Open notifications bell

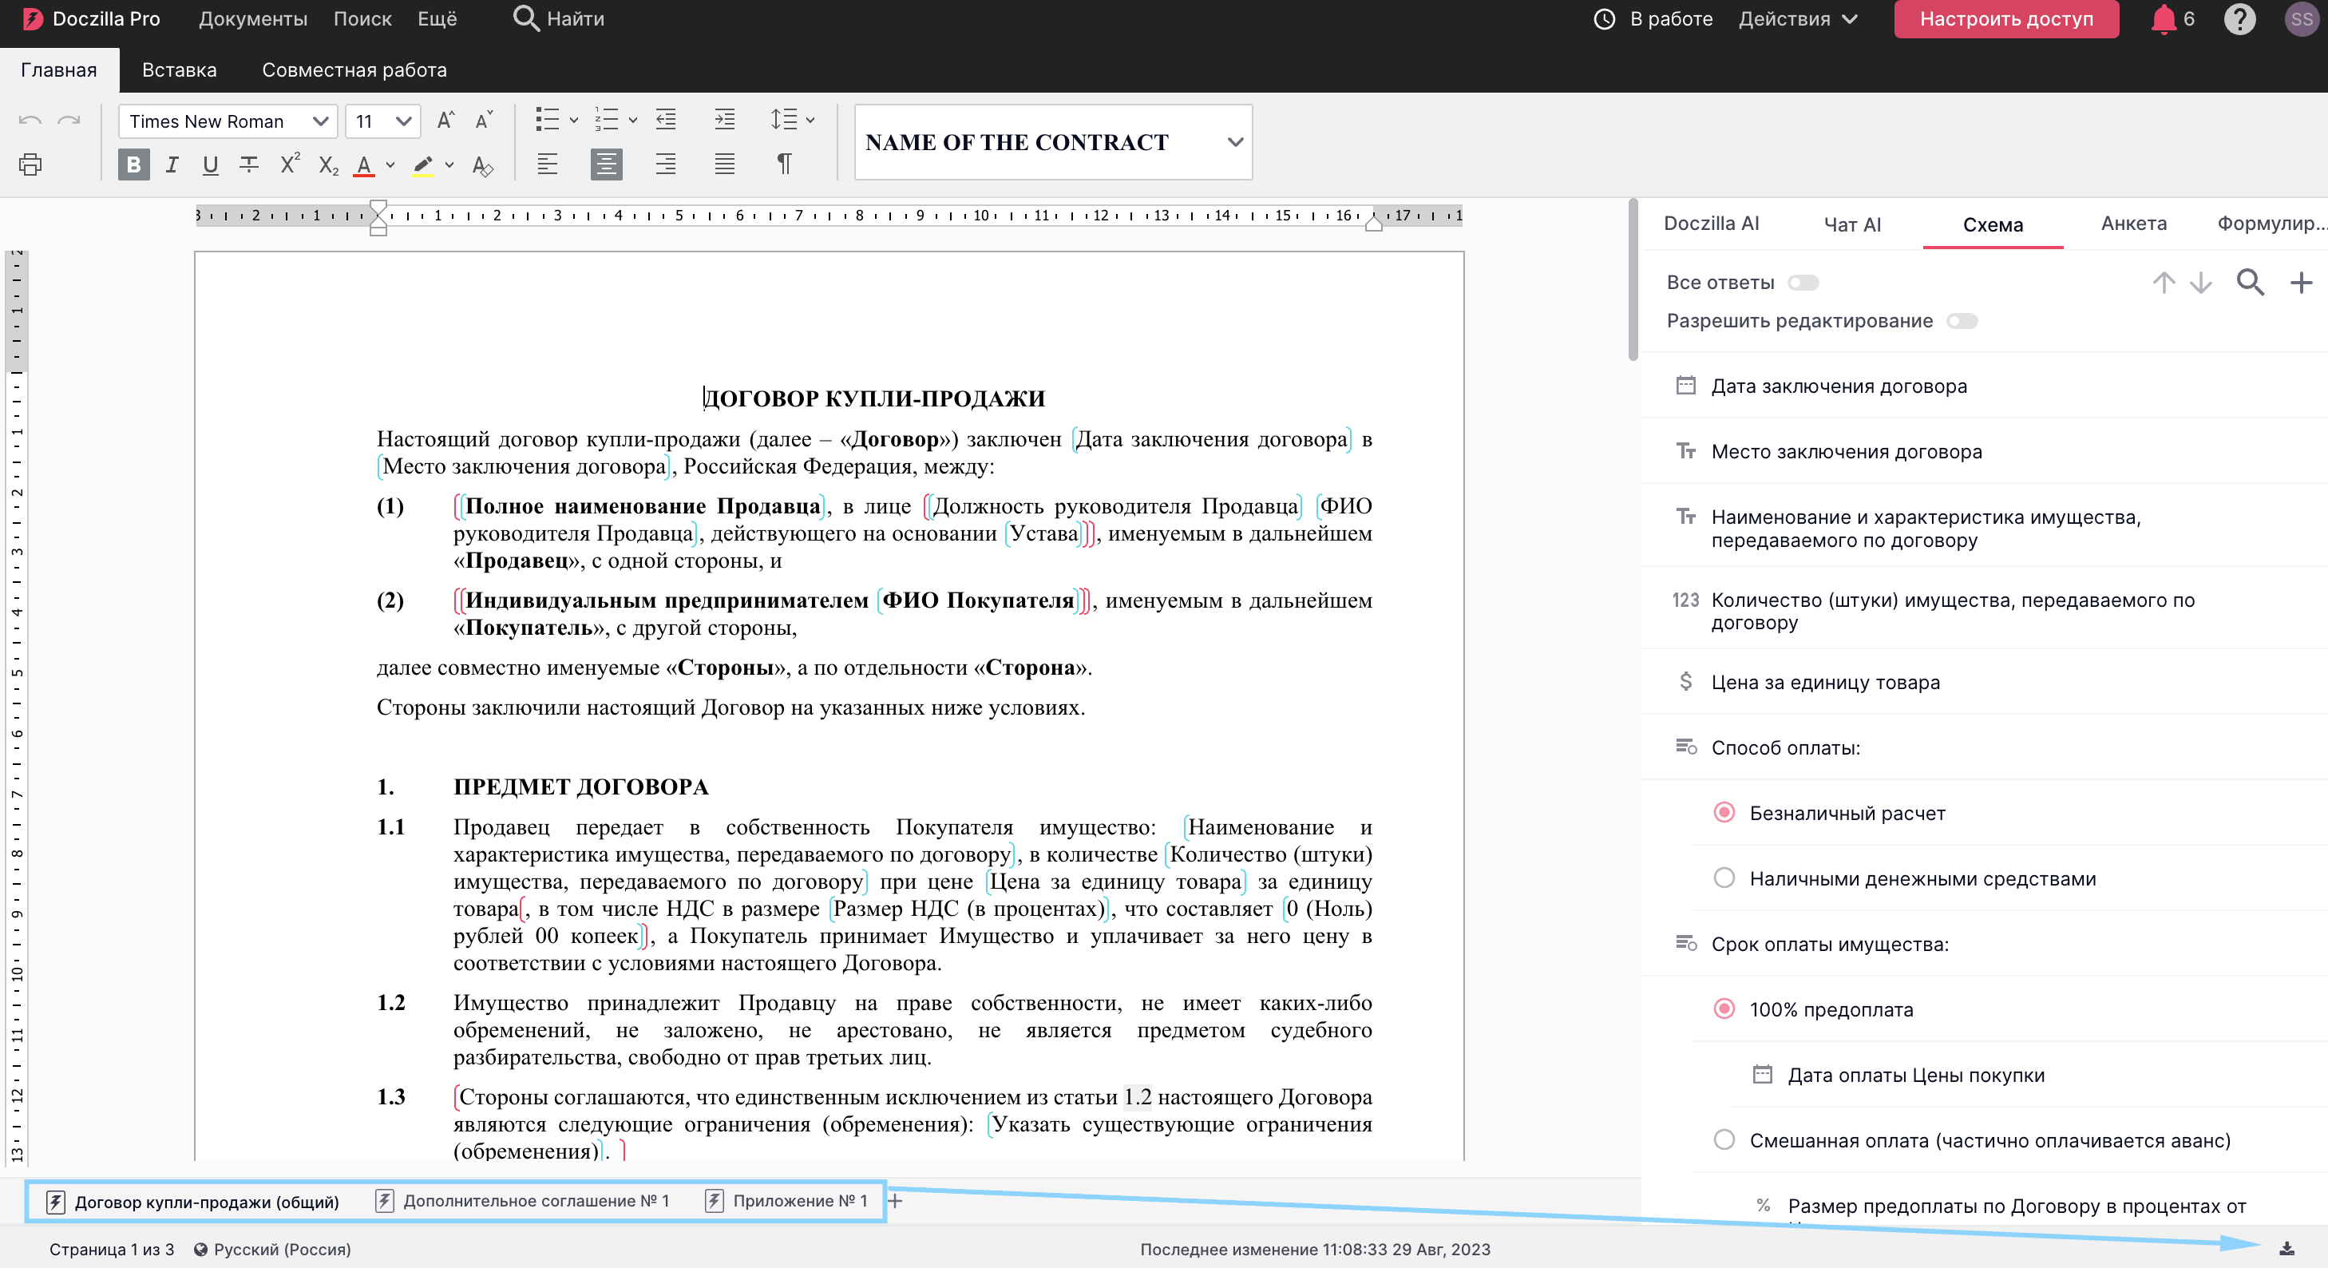click(x=2164, y=19)
